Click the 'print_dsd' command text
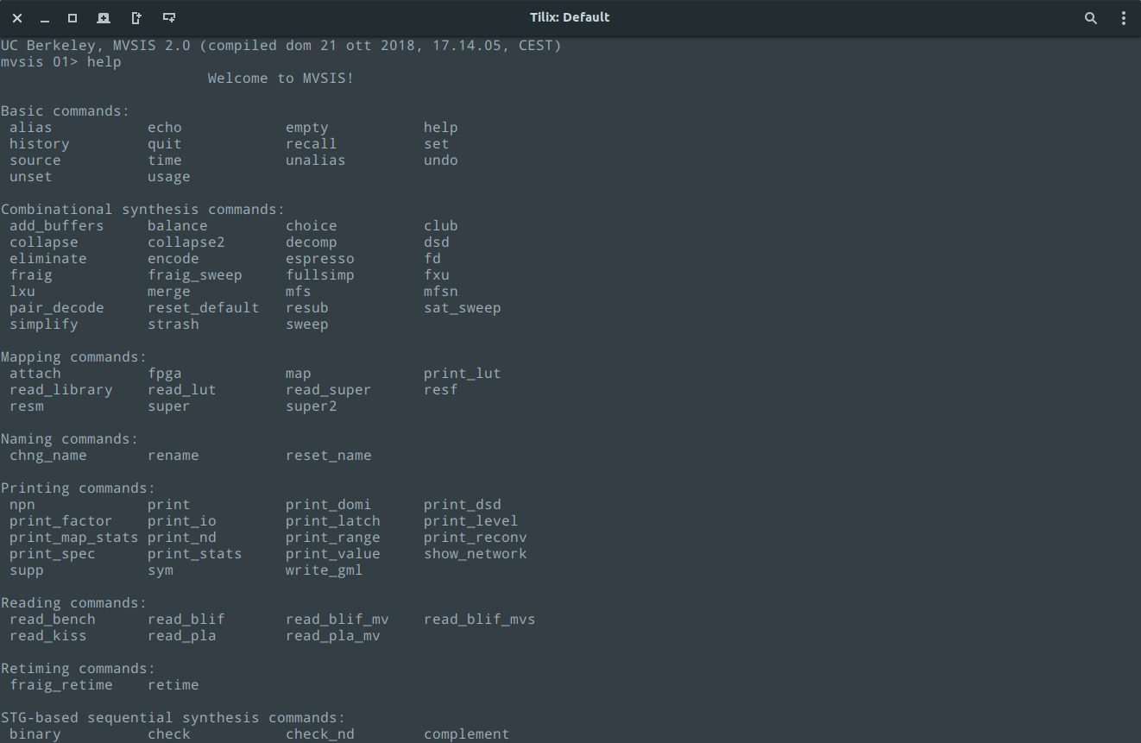The height and width of the screenshot is (743, 1141). click(463, 505)
